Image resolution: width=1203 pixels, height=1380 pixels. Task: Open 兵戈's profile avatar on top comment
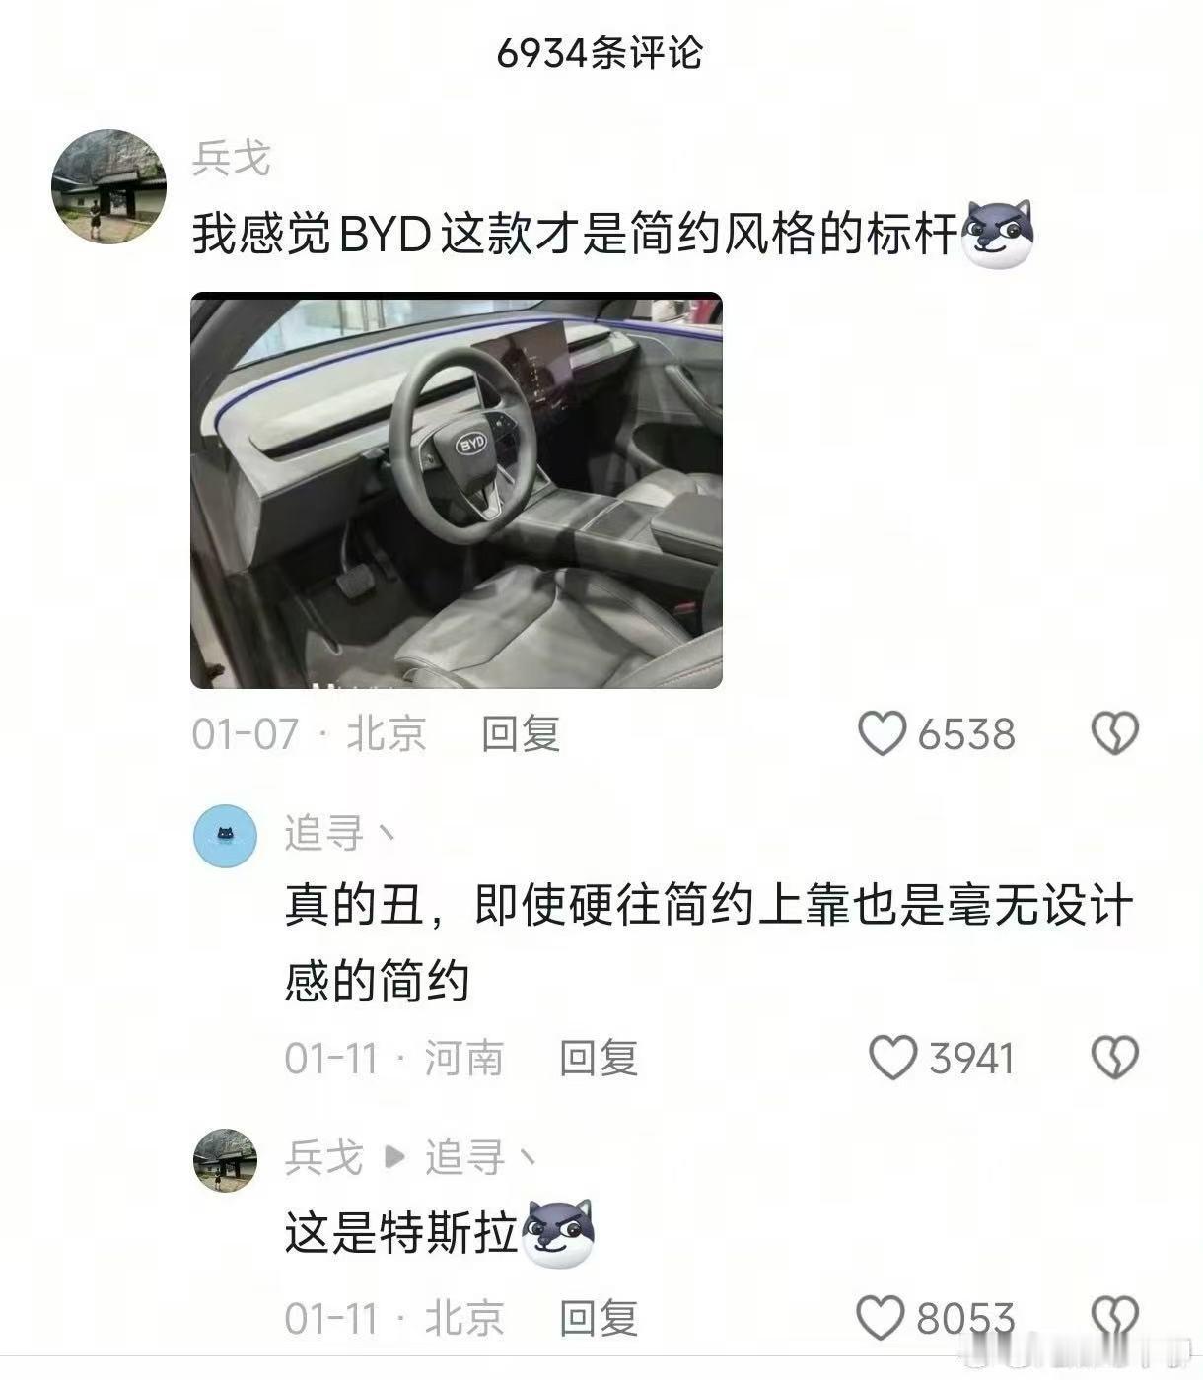108,185
